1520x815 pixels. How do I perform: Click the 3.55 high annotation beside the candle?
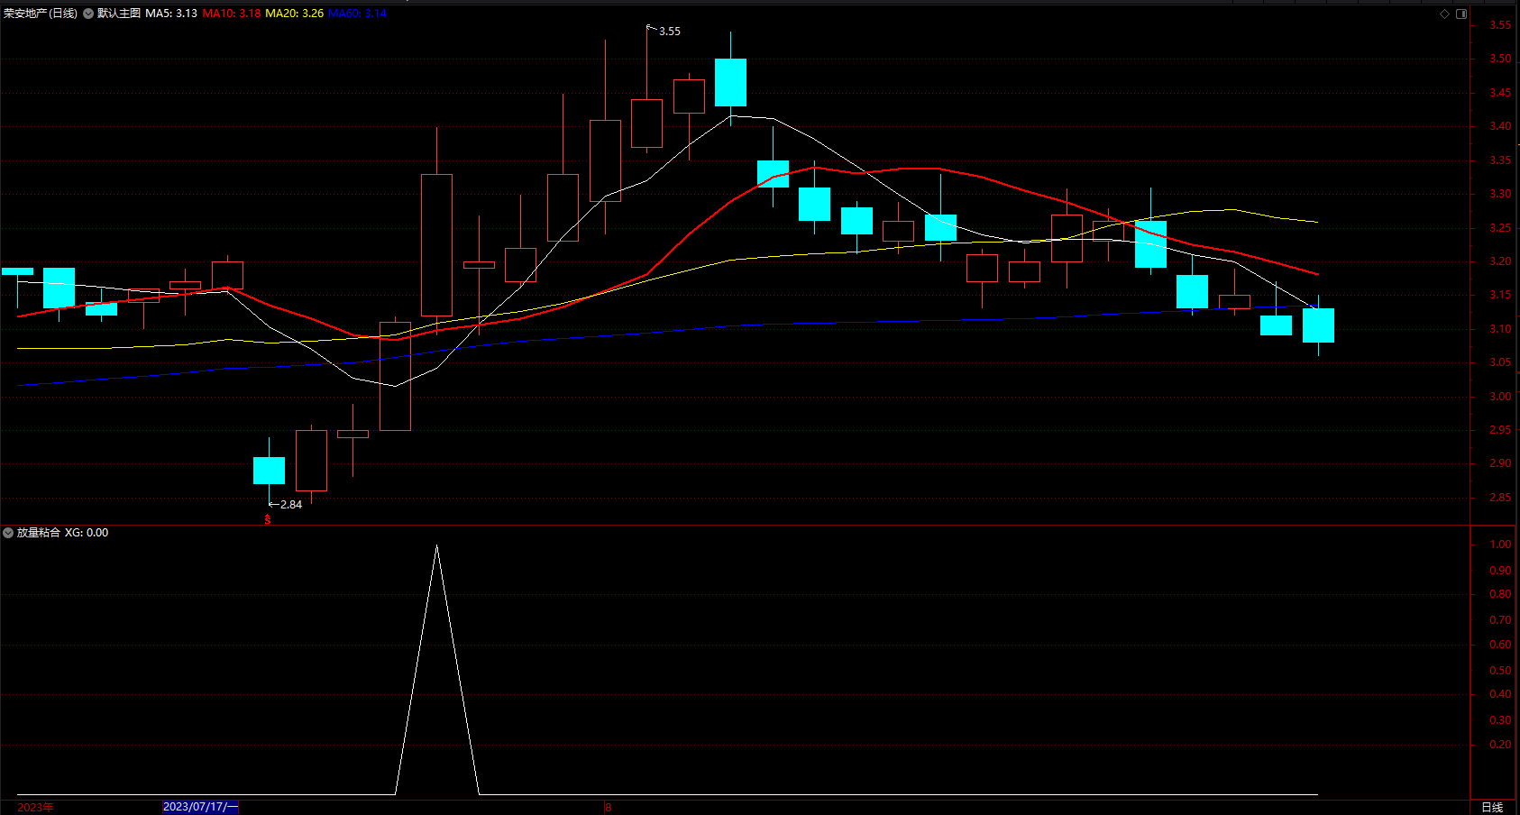pyautogui.click(x=670, y=32)
